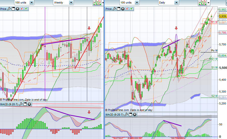Viewport: 227px width, 139px height.
Task: Click the 5,700 axis value
Action: coord(223,44)
